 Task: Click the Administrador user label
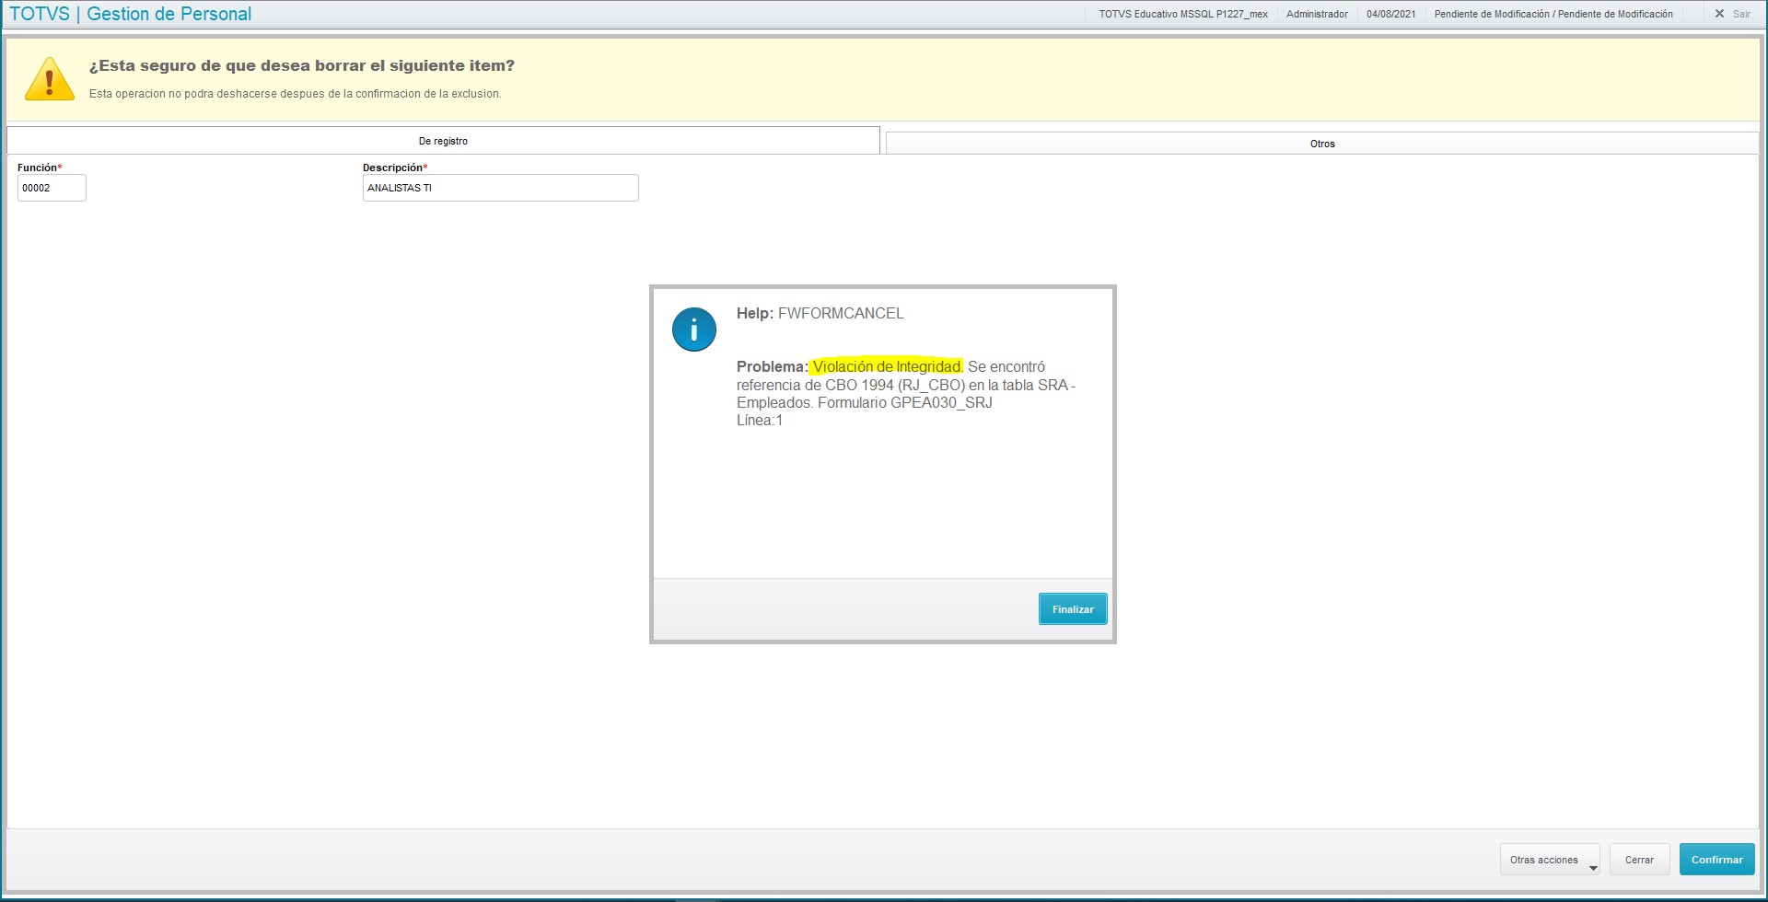[1317, 14]
